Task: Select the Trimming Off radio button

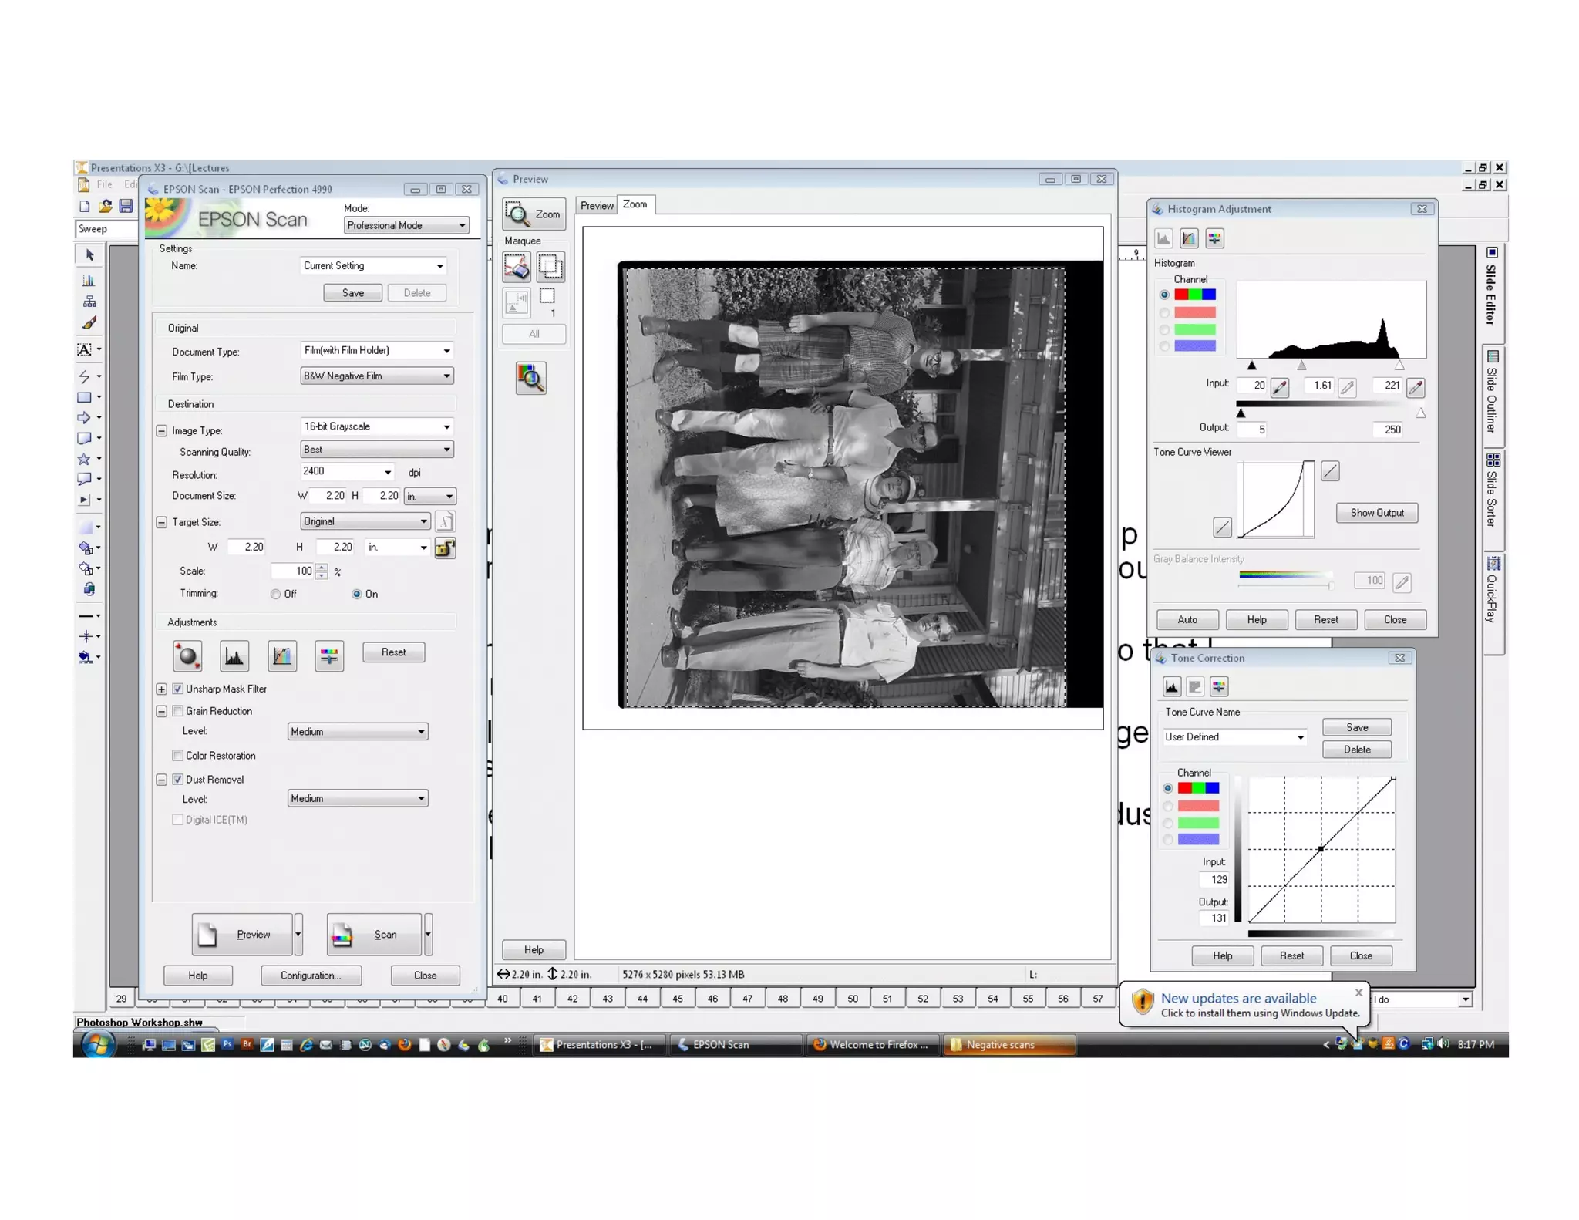Action: click(275, 594)
